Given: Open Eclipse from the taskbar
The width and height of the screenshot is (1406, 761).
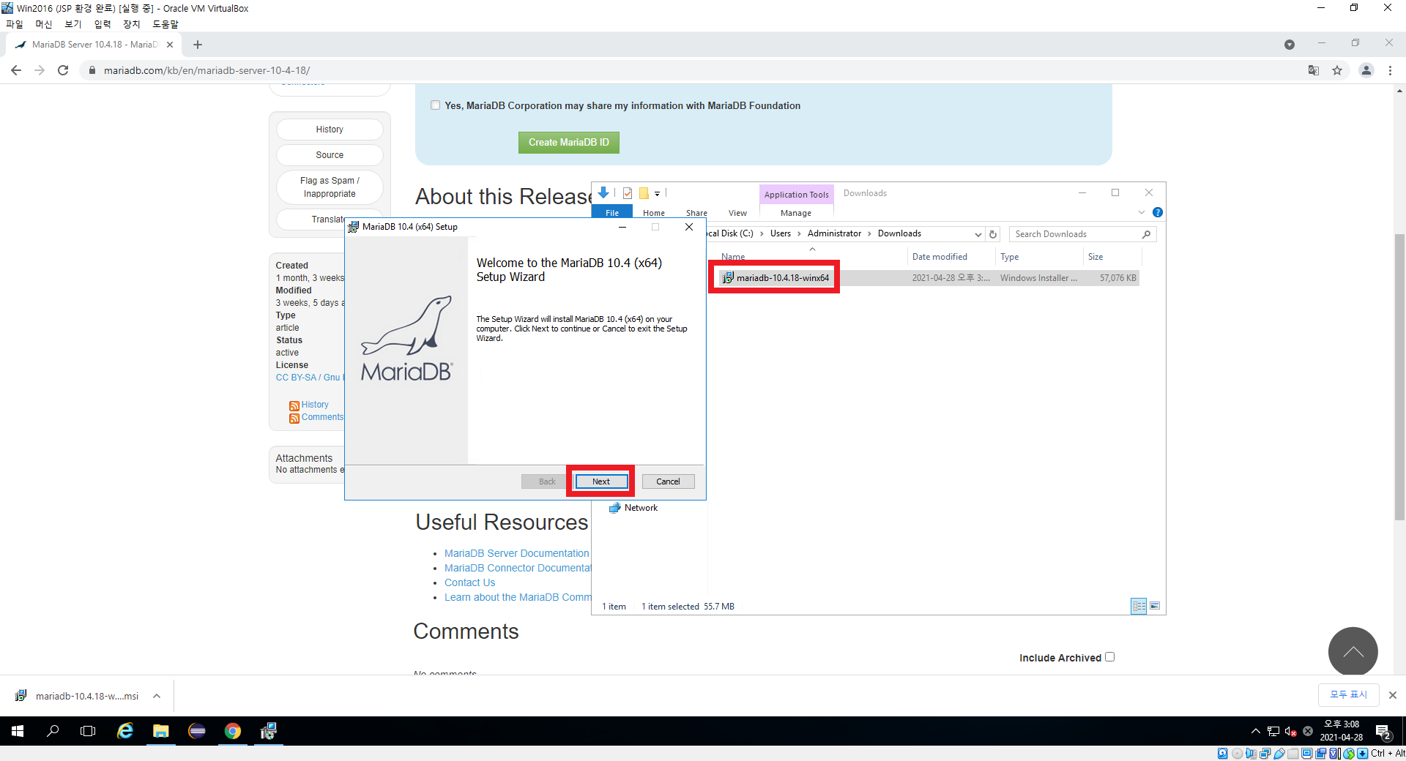Looking at the screenshot, I should (x=197, y=731).
